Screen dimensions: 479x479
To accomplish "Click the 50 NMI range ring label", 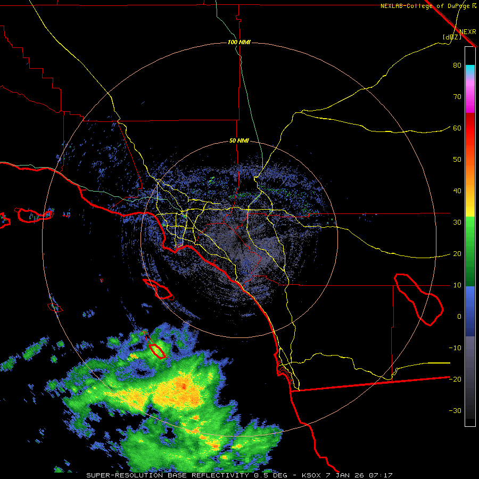I will (239, 141).
